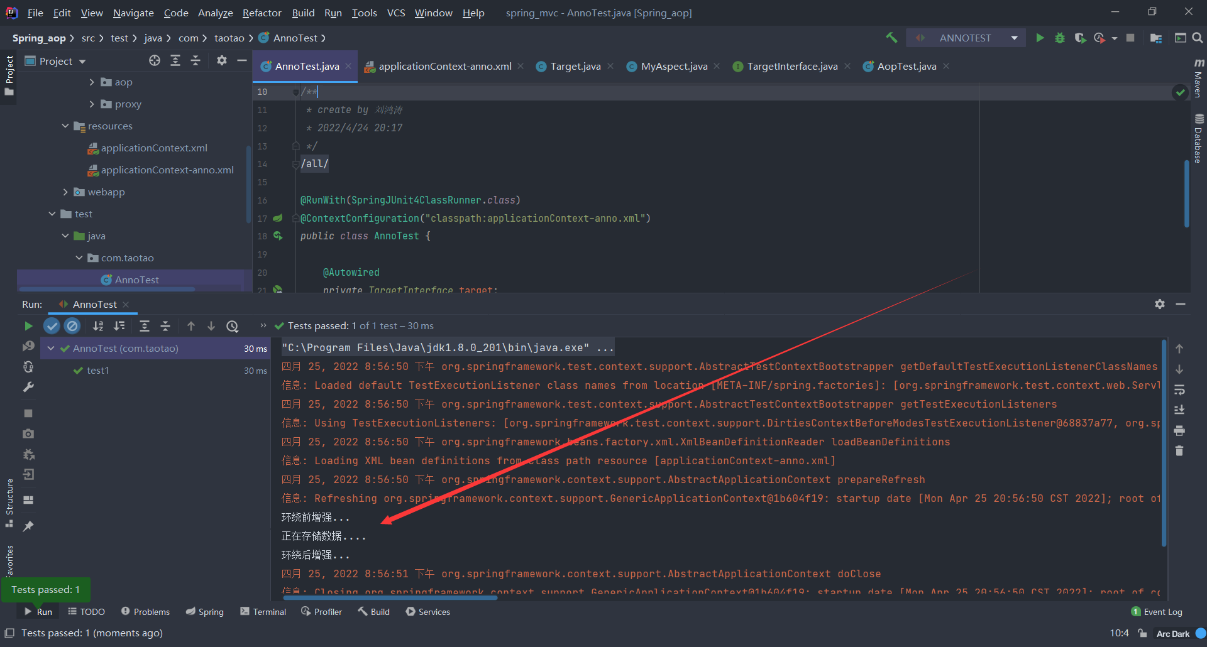
Task: Toggle scroll to end of console
Action: 1179,410
